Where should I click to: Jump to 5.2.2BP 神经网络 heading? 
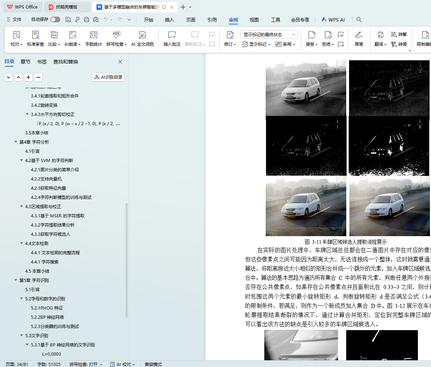[47, 317]
